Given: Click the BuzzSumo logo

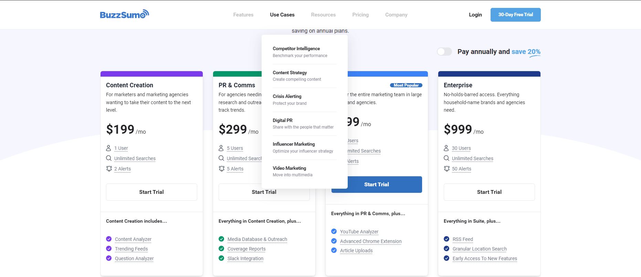Looking at the screenshot, I should [124, 14].
